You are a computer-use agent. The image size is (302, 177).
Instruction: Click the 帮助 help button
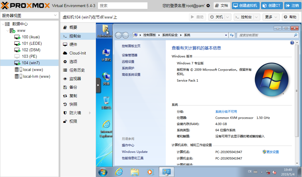tap(291, 17)
